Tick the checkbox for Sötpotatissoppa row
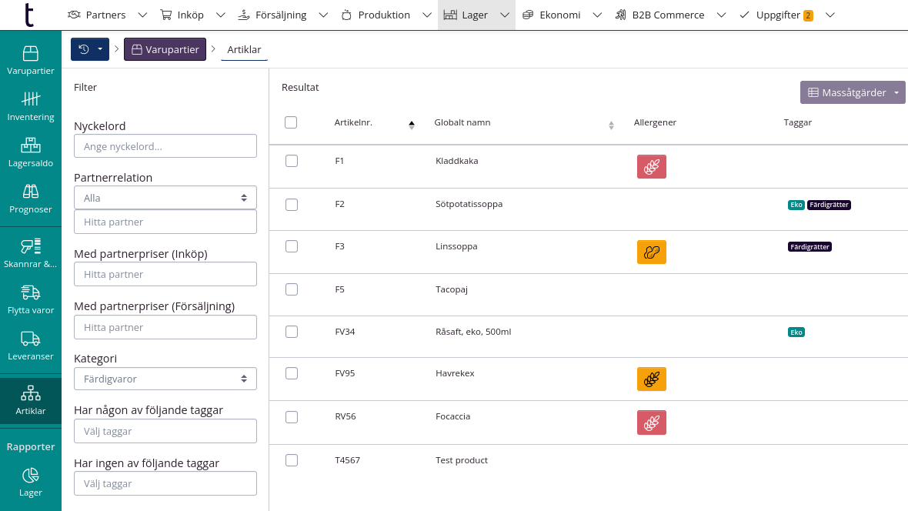 point(291,205)
